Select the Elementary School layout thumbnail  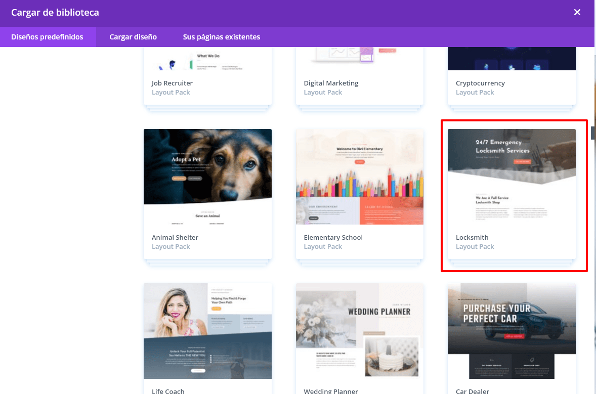[x=360, y=177]
